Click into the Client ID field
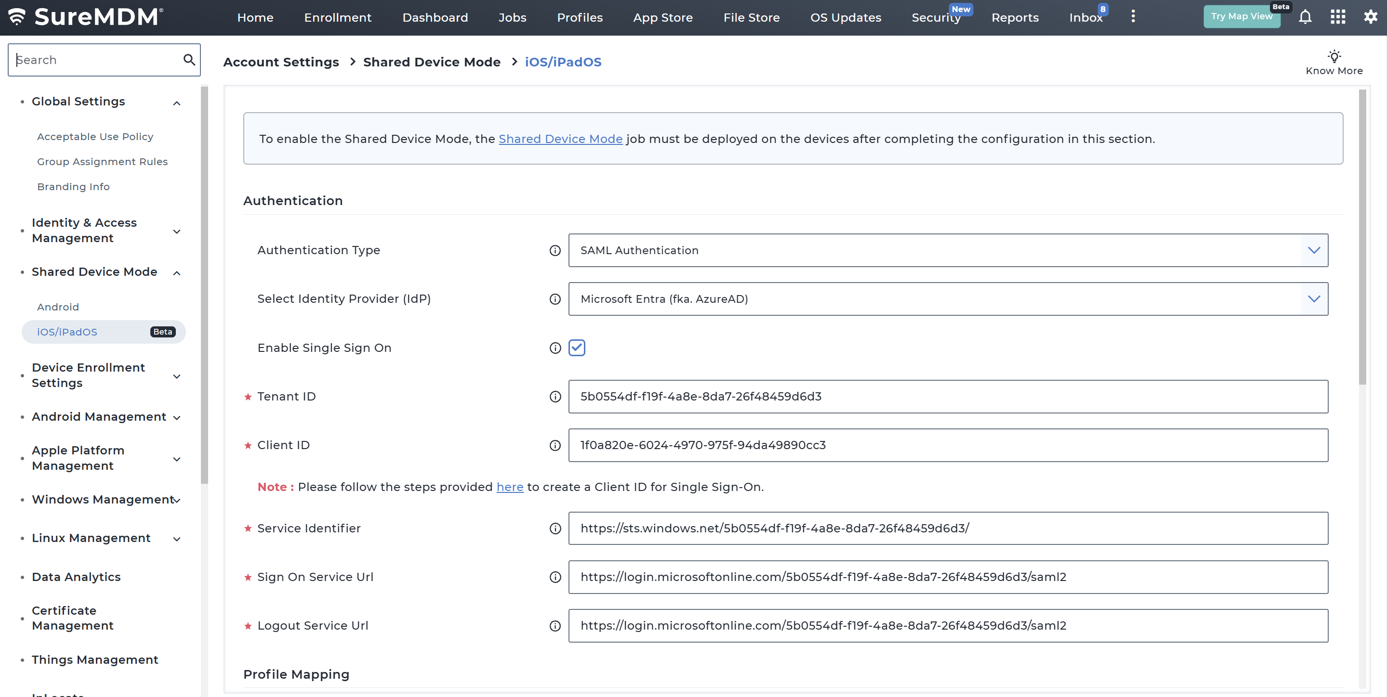The height and width of the screenshot is (697, 1387). (x=948, y=445)
